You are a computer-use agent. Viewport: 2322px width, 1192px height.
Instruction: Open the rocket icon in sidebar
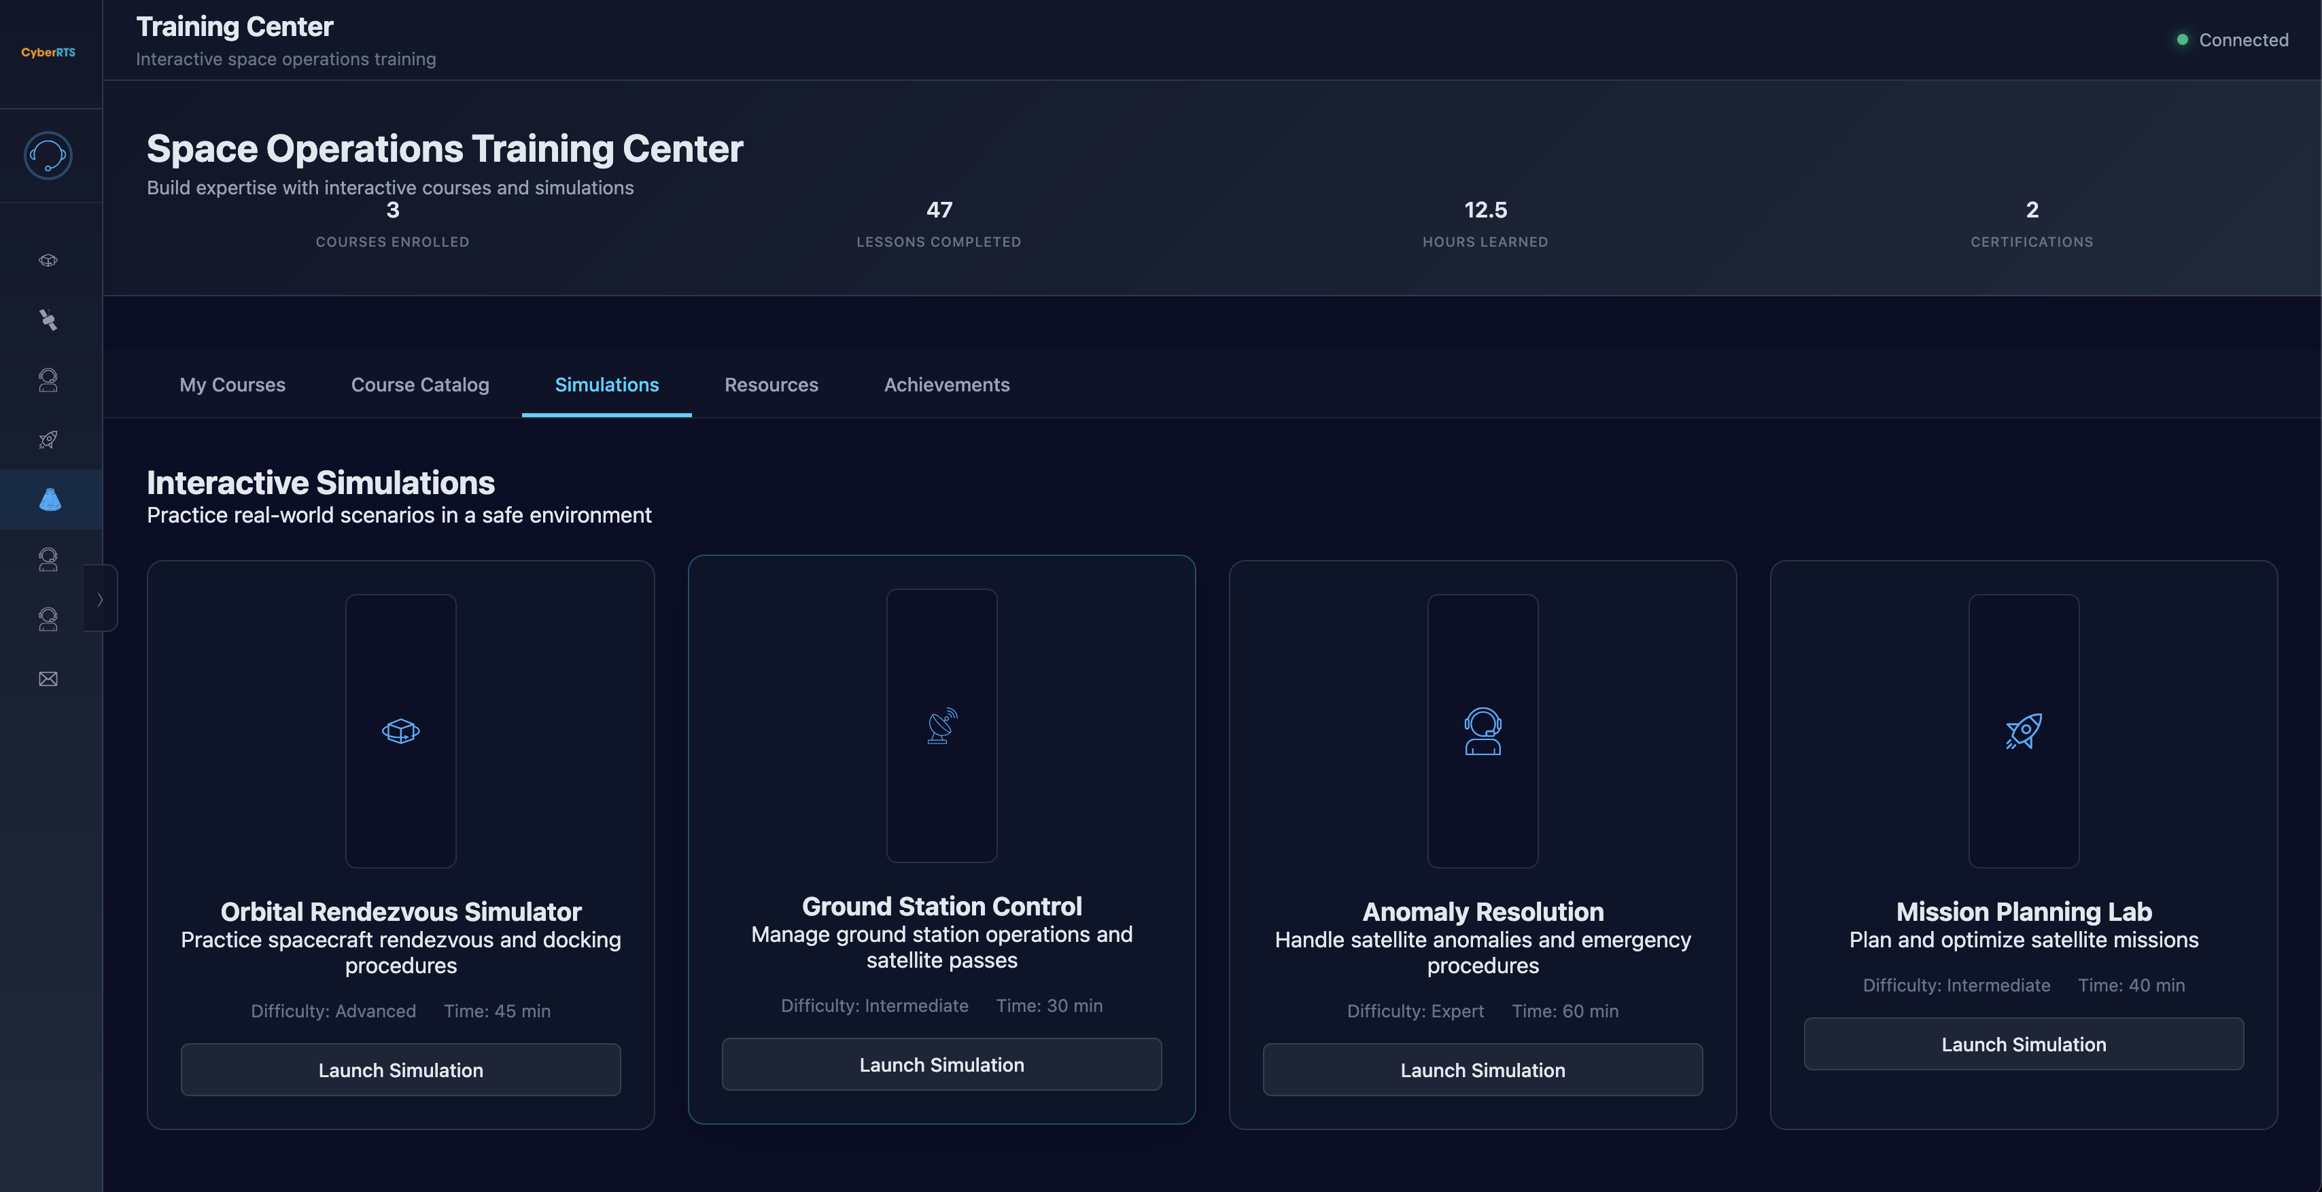pos(48,440)
